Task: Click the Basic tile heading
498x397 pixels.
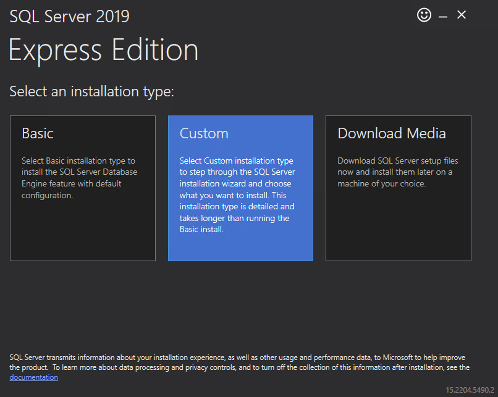Action: [37, 133]
